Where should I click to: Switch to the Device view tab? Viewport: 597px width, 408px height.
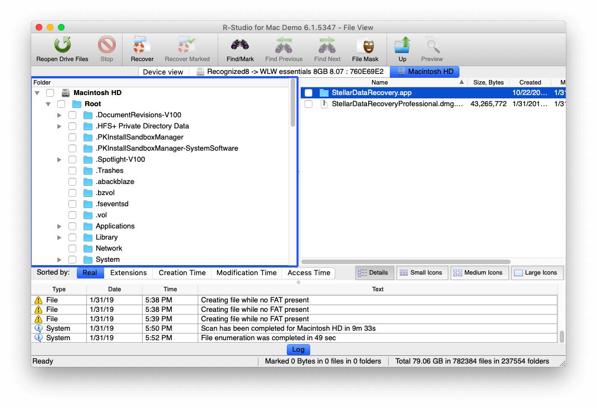(x=163, y=71)
